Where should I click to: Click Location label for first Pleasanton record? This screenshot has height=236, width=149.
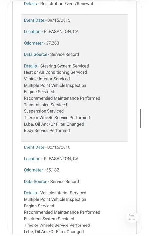point(32,32)
